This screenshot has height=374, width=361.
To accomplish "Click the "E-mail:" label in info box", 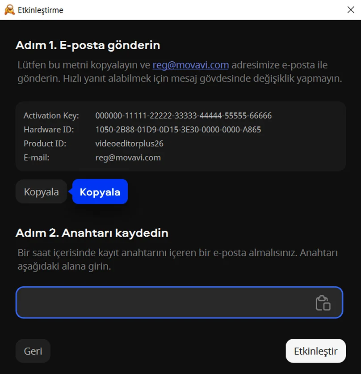I will tap(36, 157).
